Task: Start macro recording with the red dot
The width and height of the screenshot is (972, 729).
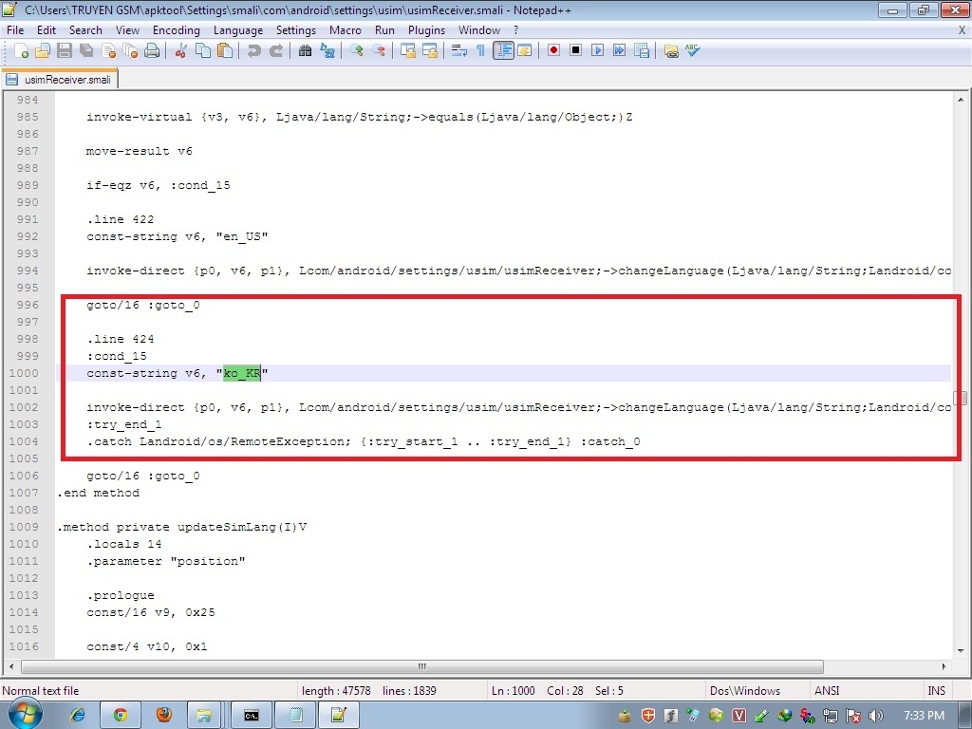Action: click(x=553, y=50)
